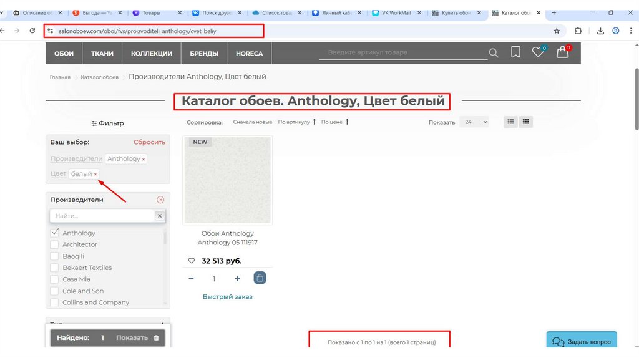639x358 pixels.
Task: Click the article search input field
Action: pyautogui.click(x=403, y=52)
